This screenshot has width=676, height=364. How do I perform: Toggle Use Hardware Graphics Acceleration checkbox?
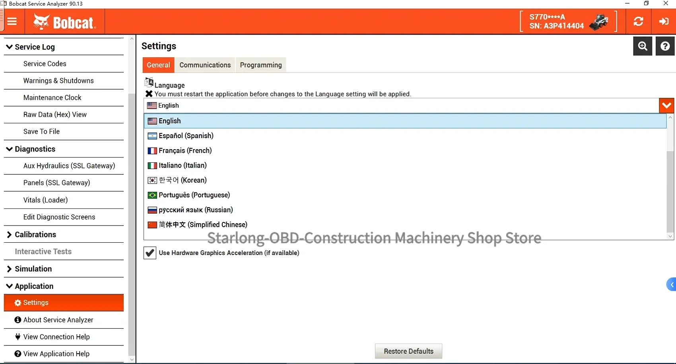pyautogui.click(x=150, y=253)
